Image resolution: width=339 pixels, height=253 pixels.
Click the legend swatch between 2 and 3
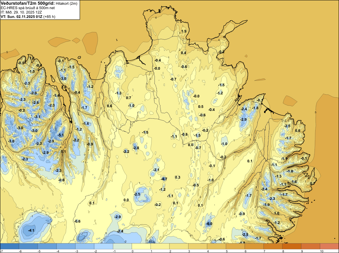tap(179, 246)
